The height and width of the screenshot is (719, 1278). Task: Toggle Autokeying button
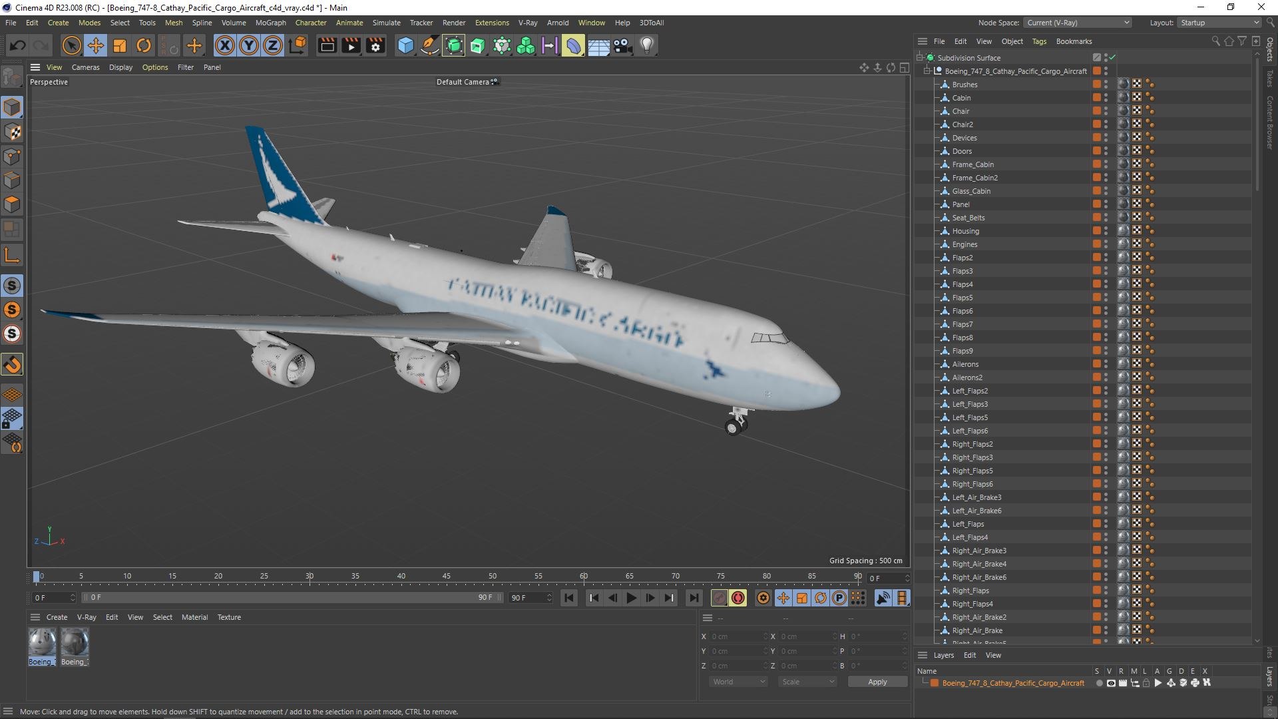pyautogui.click(x=738, y=598)
